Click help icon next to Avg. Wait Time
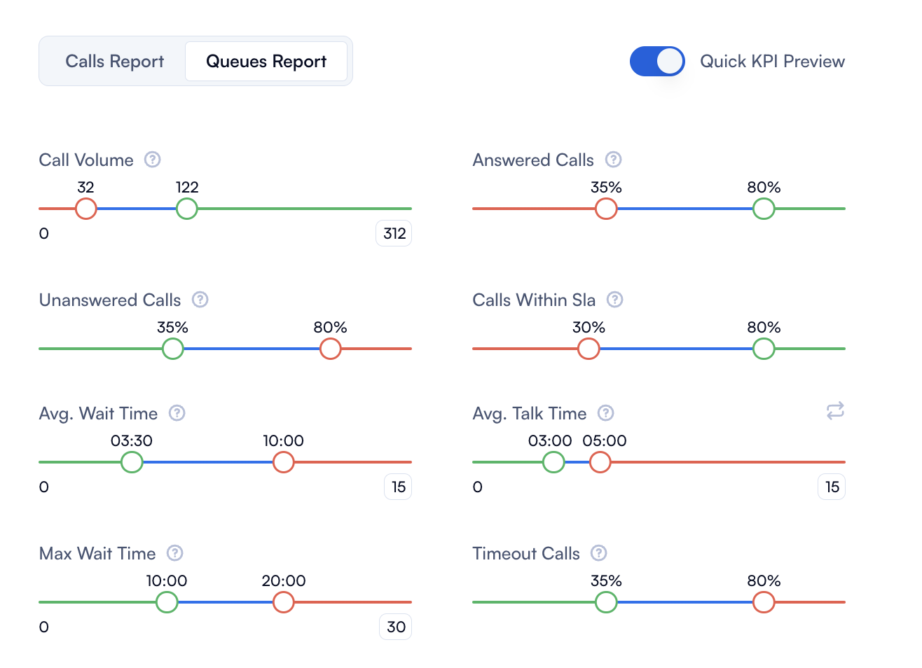Viewport: 922px width, 668px height. (x=177, y=413)
